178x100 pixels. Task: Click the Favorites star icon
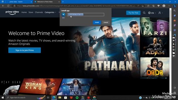148,6
